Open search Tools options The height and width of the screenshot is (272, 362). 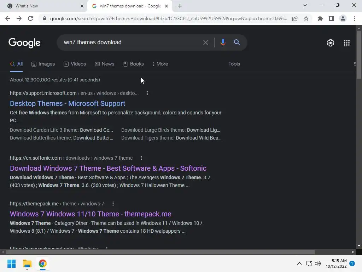[234, 64]
